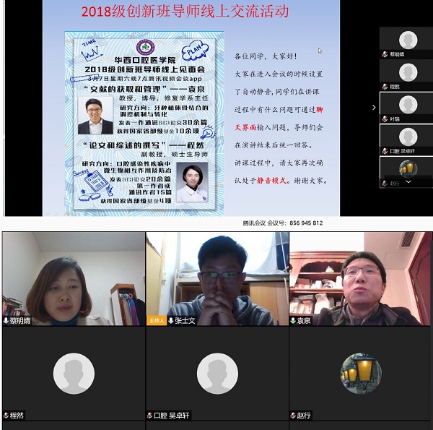Click 口腔 吴卓轩's muted mic icon in the grid
This screenshot has width=433, height=430.
[150, 416]
